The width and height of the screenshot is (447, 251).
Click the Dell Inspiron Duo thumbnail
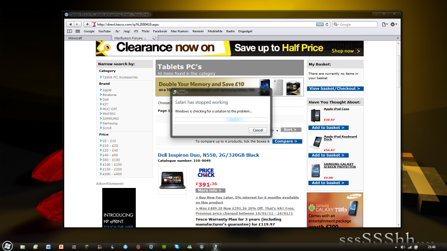172,180
